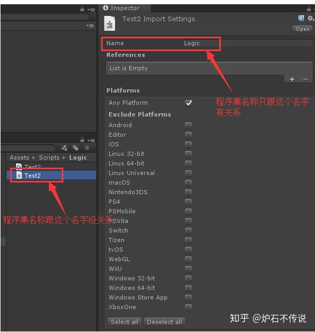Viewport: 315px width, 332px height.
Task: Click the List is Empty references box
Action: click(209, 68)
